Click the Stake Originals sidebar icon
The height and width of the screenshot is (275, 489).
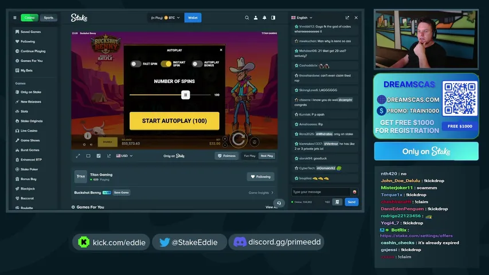[x=17, y=121]
